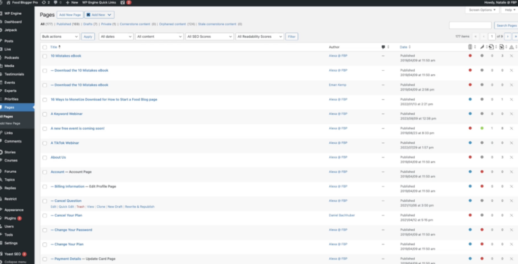Go to Podcasts in the sidebar

(x=11, y=57)
